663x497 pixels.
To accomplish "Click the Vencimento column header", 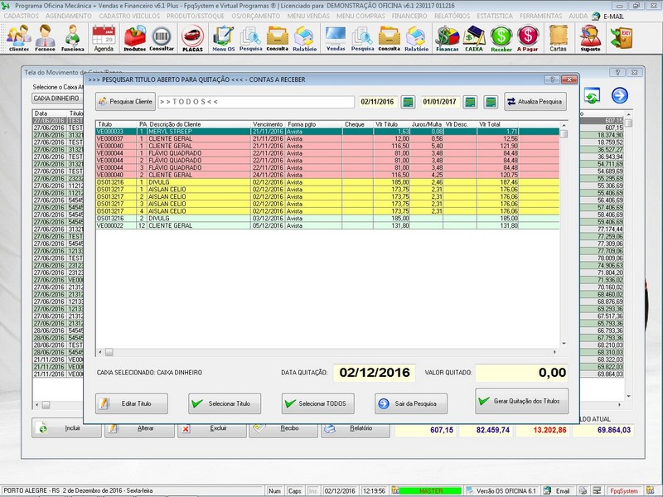I will point(268,124).
